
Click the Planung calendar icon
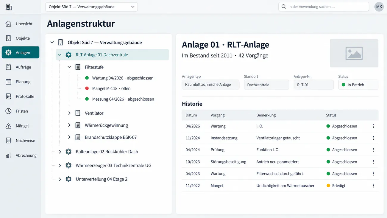pyautogui.click(x=8, y=82)
